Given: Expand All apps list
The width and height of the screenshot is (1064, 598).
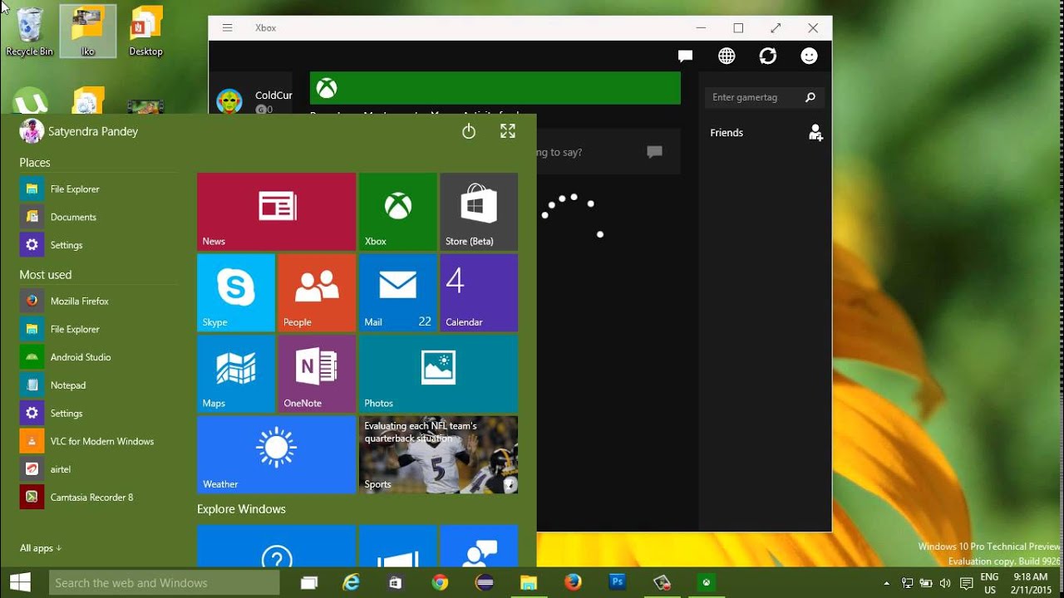Looking at the screenshot, I should tap(41, 548).
